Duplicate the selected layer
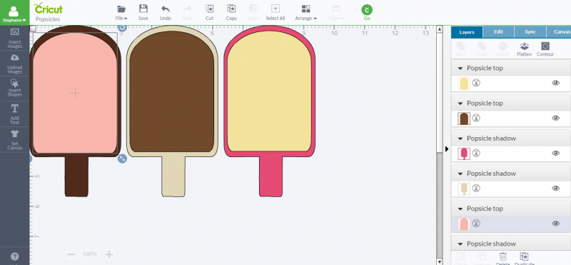Screen dimensions: 571x265 [x=524, y=259]
